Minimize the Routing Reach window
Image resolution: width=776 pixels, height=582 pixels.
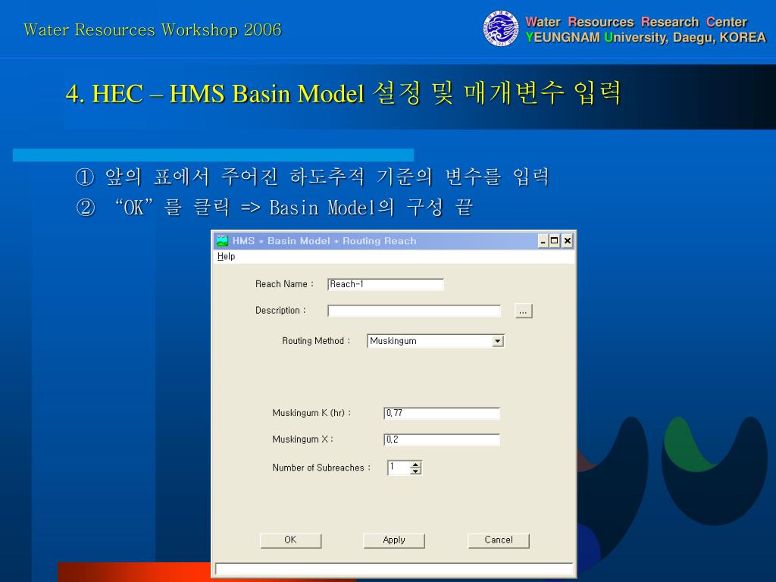tap(543, 241)
